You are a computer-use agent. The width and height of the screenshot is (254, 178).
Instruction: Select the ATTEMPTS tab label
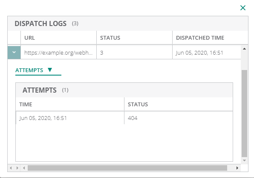(29, 70)
